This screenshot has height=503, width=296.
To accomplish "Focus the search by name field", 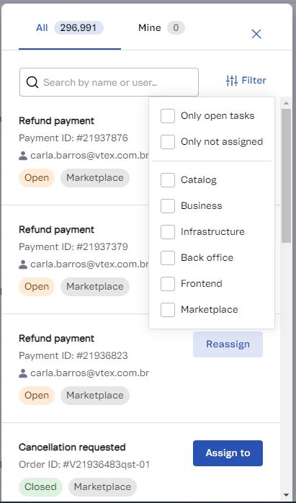I will tap(109, 82).
